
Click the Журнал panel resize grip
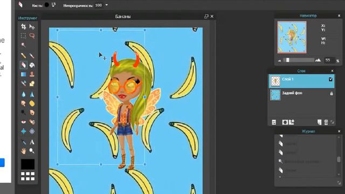(x=339, y=183)
